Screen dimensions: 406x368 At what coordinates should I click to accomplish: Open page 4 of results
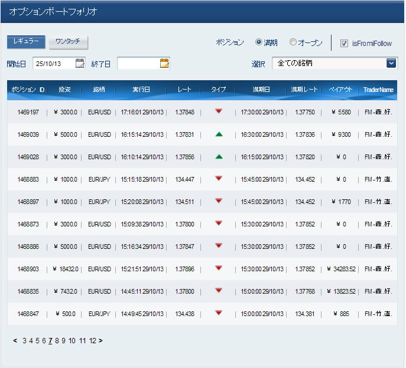tap(31, 341)
